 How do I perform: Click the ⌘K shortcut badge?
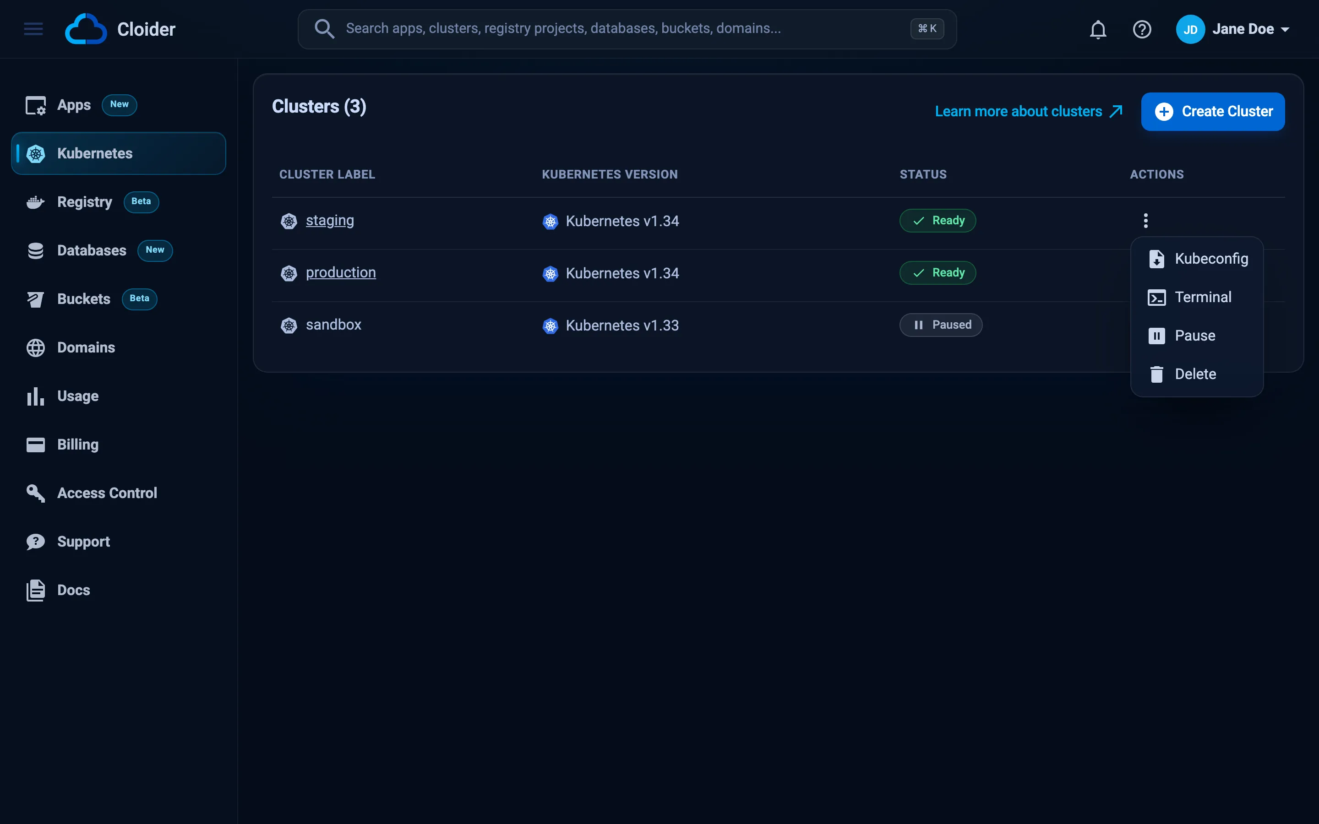[927, 28]
